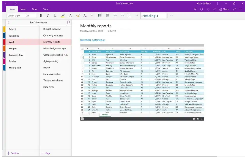
Task: Navigate back with title bar arrow
Action: click(7, 3)
